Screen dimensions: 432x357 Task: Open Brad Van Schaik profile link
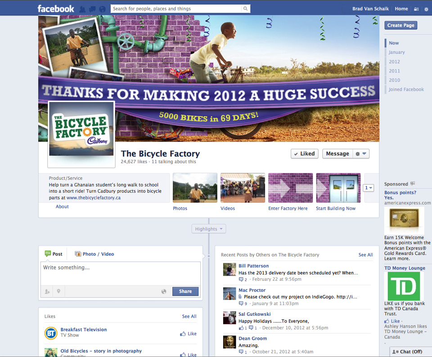coord(370,9)
